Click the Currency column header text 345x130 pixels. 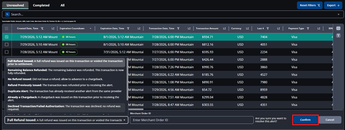point(236,28)
